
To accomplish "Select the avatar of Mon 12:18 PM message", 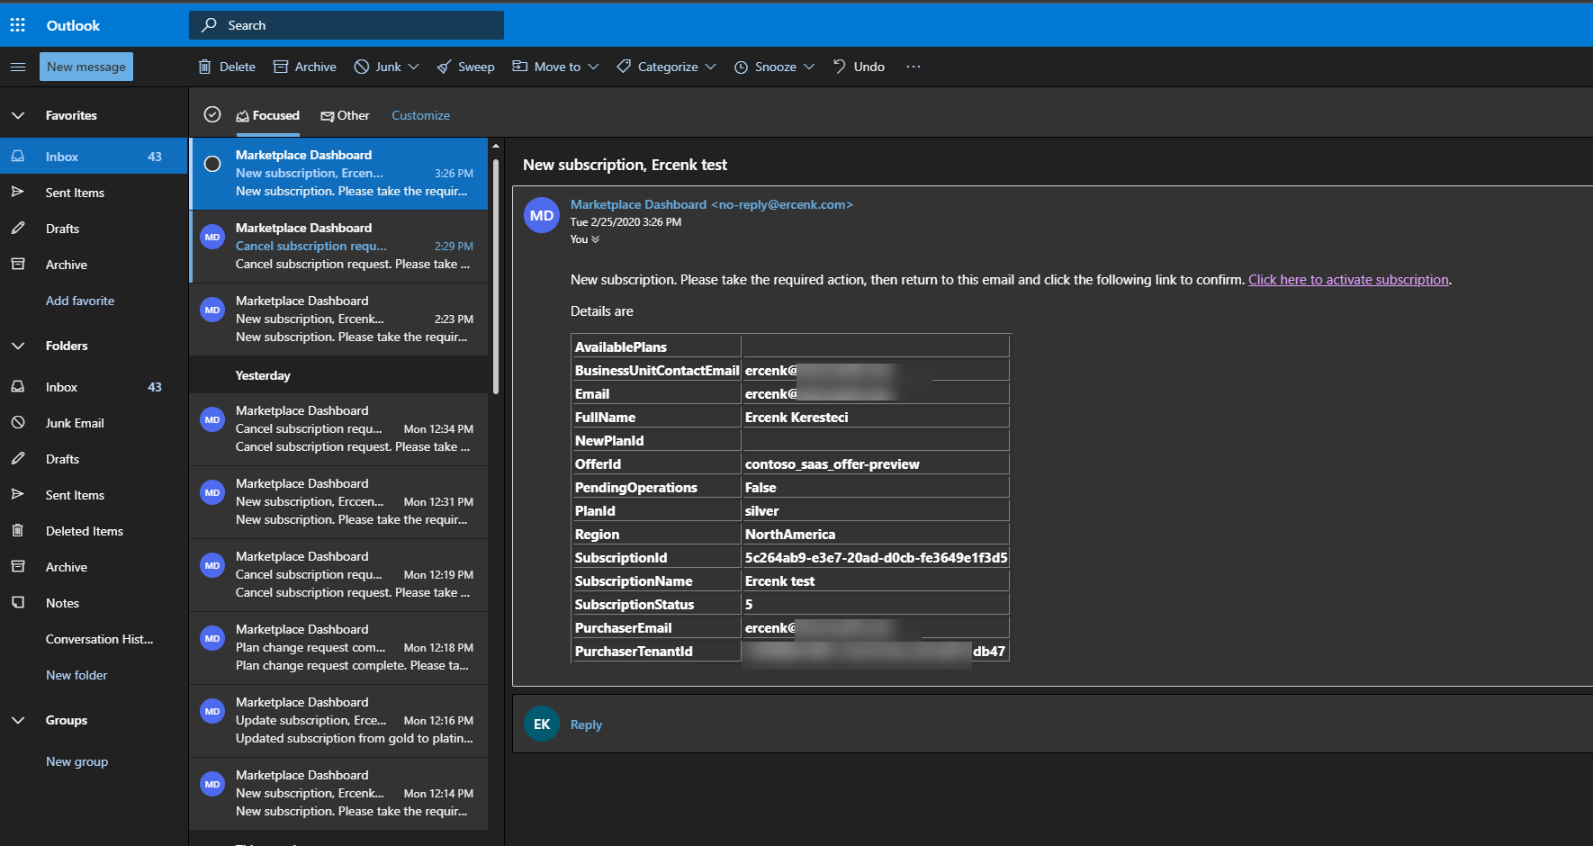I will click(x=212, y=638).
